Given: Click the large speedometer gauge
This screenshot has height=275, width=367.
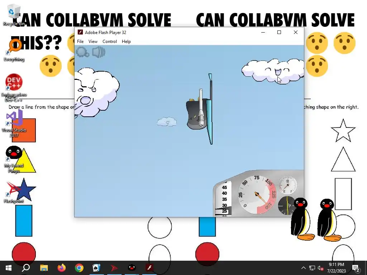Looking at the screenshot, I should [x=257, y=194].
